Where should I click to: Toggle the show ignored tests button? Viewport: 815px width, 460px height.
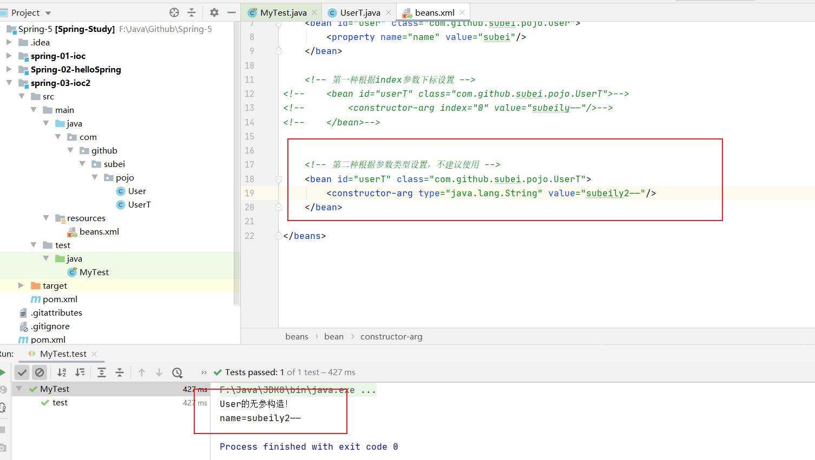tap(40, 372)
